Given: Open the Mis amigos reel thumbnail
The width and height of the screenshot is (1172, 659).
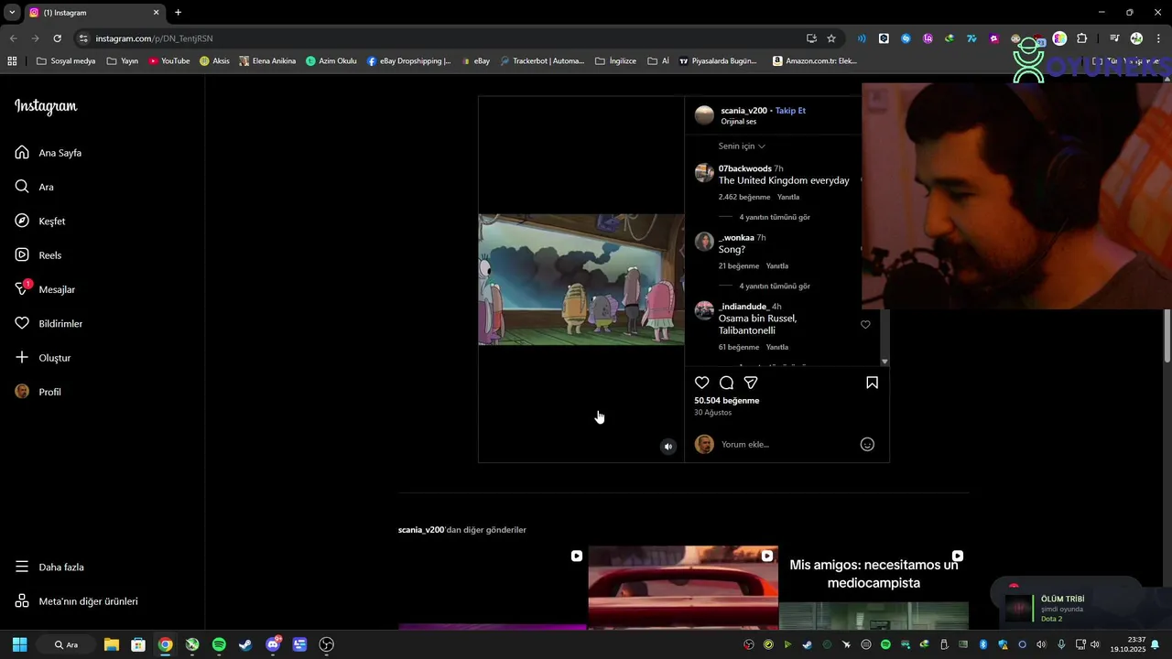Looking at the screenshot, I should point(874,588).
